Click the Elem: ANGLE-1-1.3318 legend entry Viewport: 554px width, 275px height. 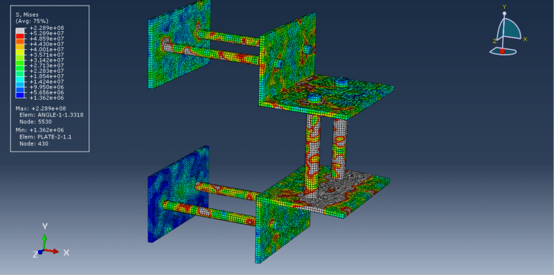tap(51, 115)
